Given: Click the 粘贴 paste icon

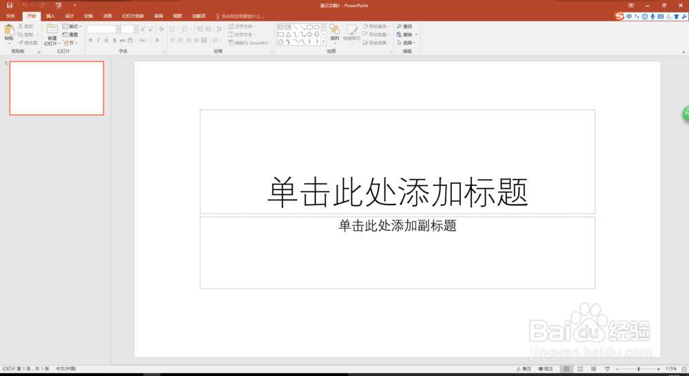Looking at the screenshot, I should pyautogui.click(x=9, y=30).
